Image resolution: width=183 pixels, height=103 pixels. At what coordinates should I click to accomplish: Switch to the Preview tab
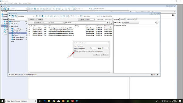(x=122, y=19)
